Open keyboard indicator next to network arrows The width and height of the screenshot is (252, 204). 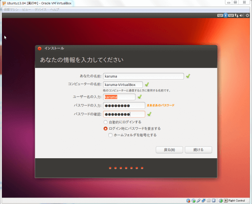click(x=231, y=15)
